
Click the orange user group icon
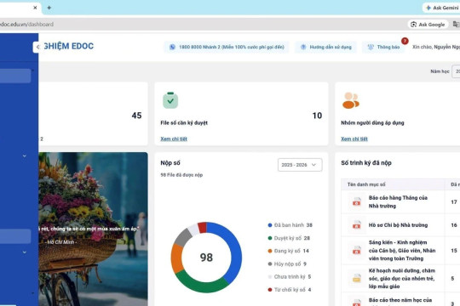(351, 100)
